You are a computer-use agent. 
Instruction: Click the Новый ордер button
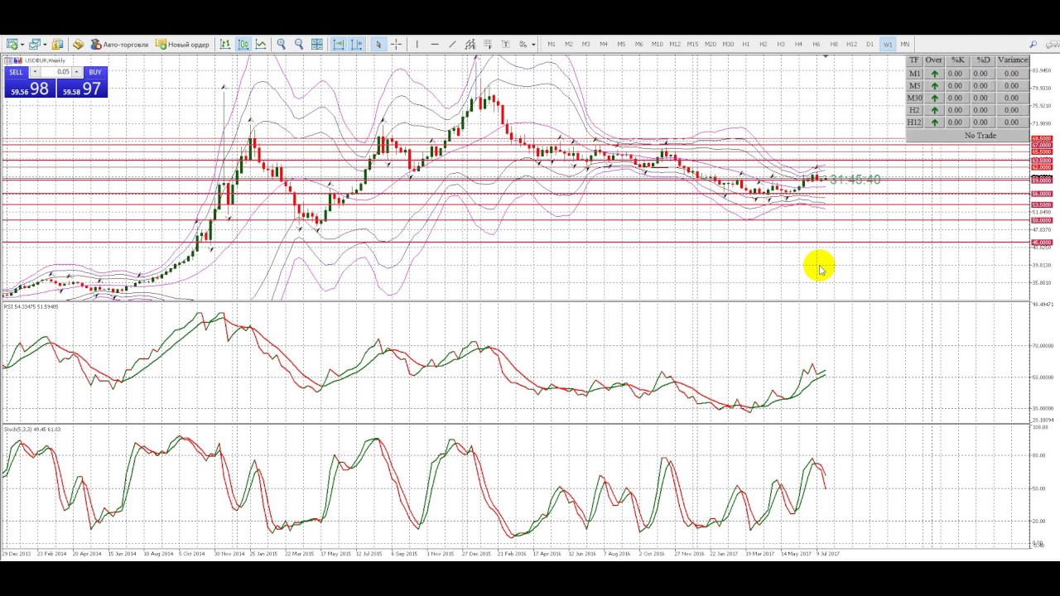(x=182, y=44)
